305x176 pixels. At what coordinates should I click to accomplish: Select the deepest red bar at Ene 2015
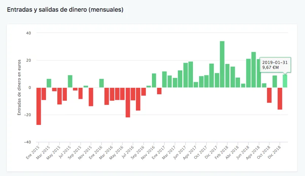tap(39, 106)
